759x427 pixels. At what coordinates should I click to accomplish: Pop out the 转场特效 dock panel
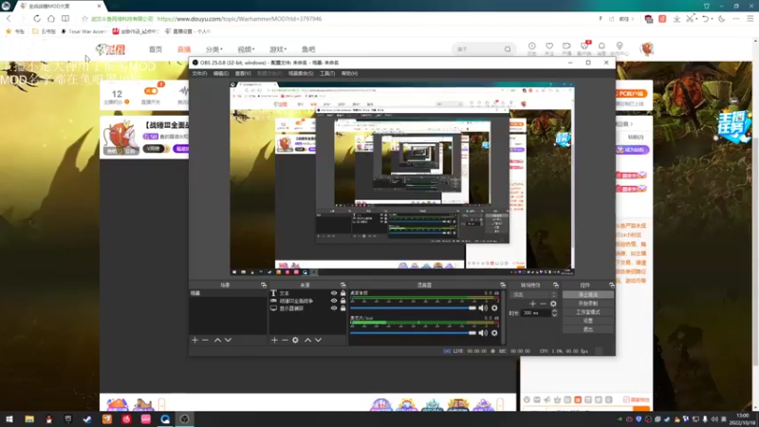[556, 286]
